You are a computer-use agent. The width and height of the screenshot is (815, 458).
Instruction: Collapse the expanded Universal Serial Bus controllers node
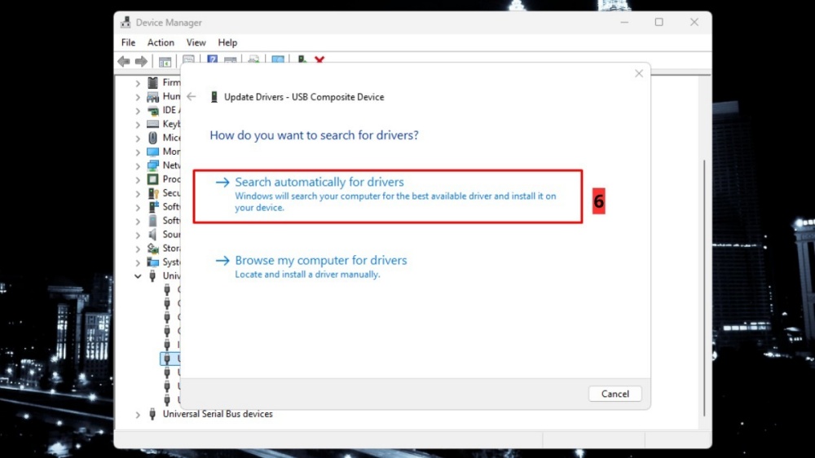(x=138, y=276)
